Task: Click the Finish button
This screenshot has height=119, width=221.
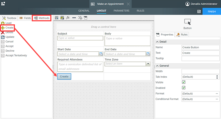Action: pyautogui.click(x=212, y=12)
